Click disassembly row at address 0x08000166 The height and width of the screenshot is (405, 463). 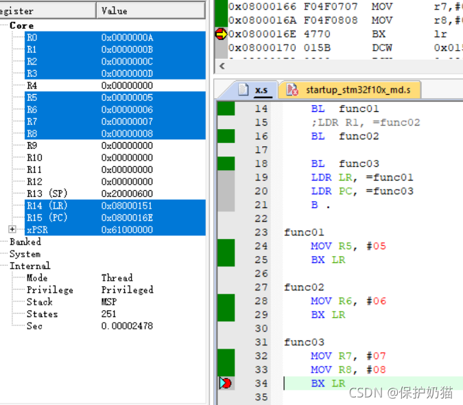click(346, 6)
